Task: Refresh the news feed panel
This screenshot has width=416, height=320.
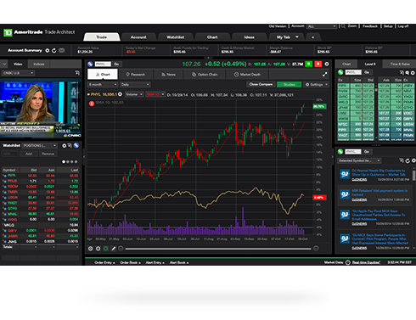Action: (x=408, y=160)
